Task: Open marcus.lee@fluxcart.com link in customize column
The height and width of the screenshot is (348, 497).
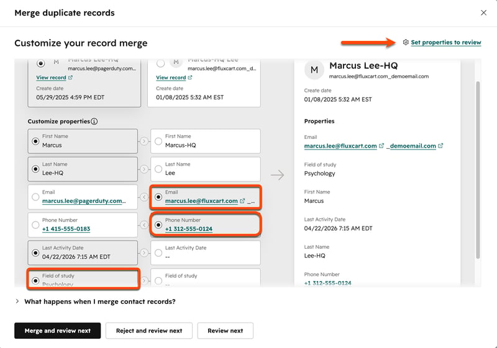Action: point(201,201)
